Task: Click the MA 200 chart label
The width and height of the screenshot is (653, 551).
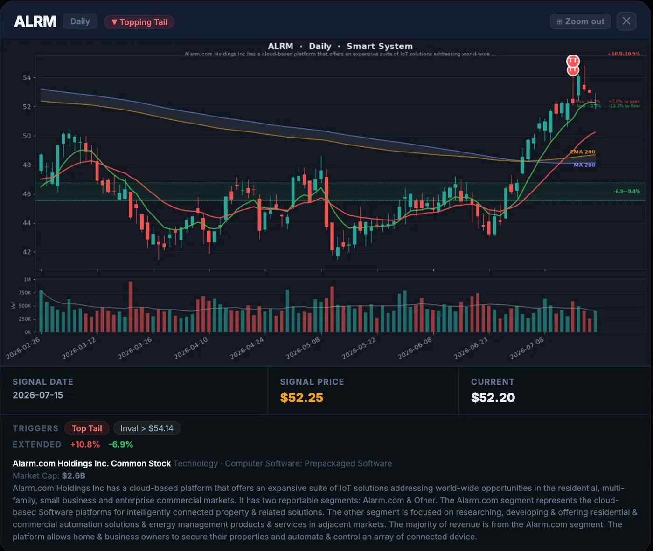Action: click(x=584, y=165)
